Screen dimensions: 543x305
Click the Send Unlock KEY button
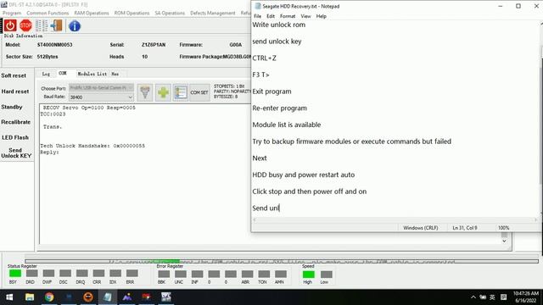click(x=16, y=152)
